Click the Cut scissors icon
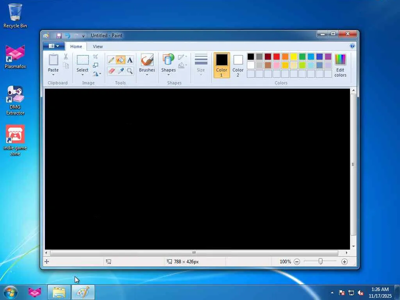400x300 pixels. [66, 57]
